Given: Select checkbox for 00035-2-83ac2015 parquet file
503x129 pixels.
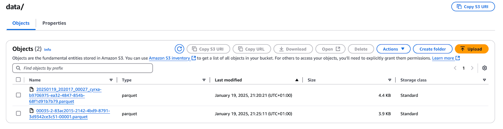Looking at the screenshot, I should click(18, 113).
